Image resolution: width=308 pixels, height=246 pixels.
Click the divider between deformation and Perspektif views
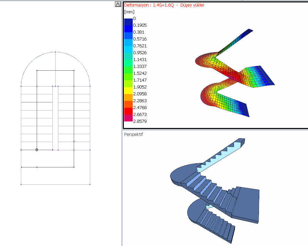click(215, 130)
